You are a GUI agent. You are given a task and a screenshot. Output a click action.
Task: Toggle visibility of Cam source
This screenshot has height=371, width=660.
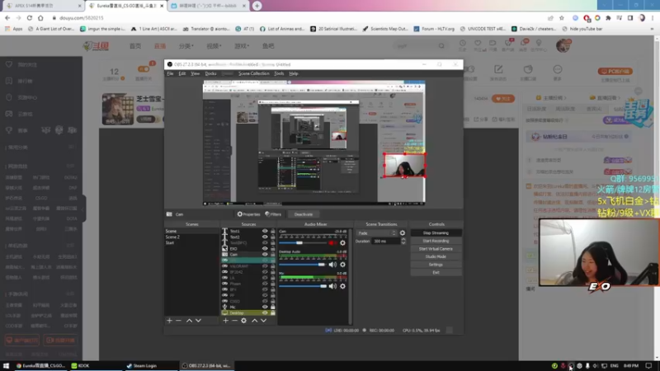pyautogui.click(x=265, y=255)
